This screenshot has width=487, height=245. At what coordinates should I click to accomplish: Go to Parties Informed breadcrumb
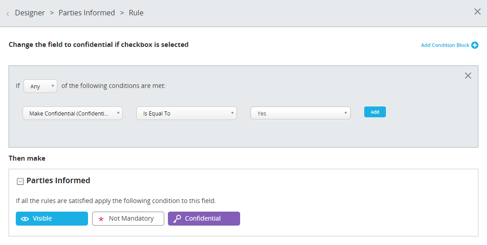[87, 13]
